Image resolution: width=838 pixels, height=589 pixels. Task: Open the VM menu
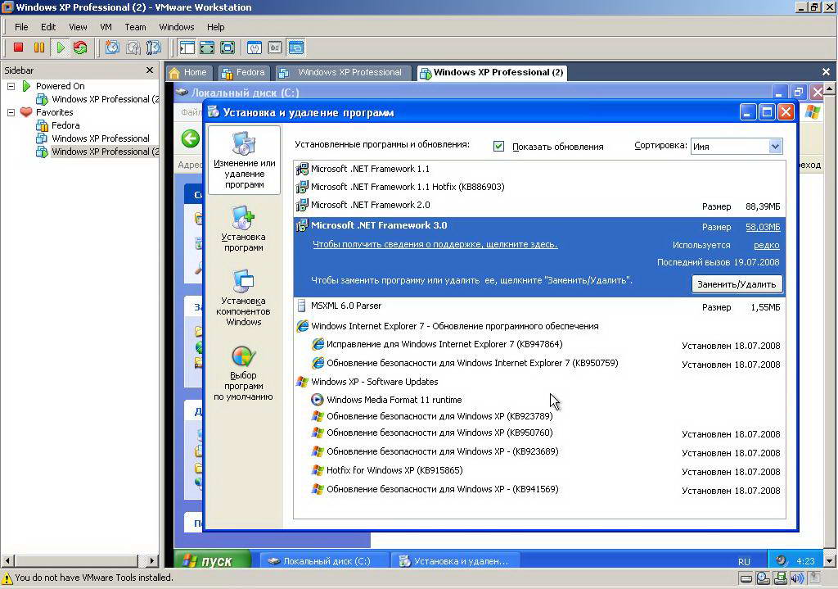click(x=106, y=27)
